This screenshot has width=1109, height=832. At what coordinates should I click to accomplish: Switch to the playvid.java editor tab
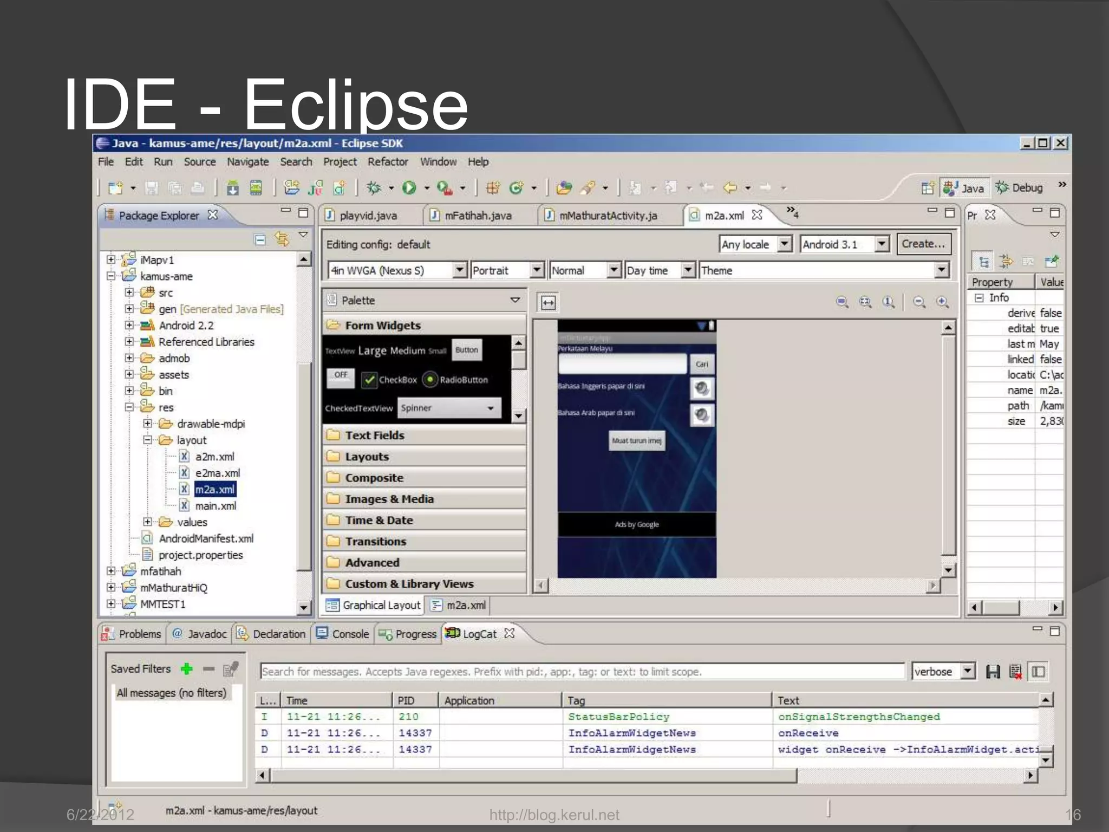(x=368, y=216)
